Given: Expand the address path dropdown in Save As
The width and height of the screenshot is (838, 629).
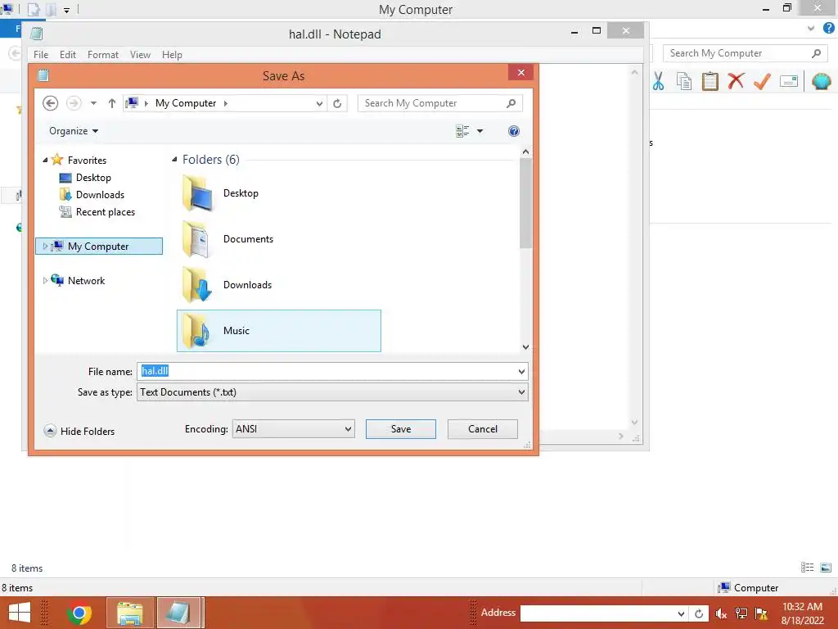Looking at the screenshot, I should (x=319, y=103).
